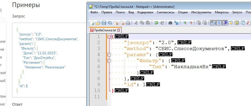Toggle Show all characters pilcrow button
The width and height of the screenshot is (251, 106).
coord(219,23)
